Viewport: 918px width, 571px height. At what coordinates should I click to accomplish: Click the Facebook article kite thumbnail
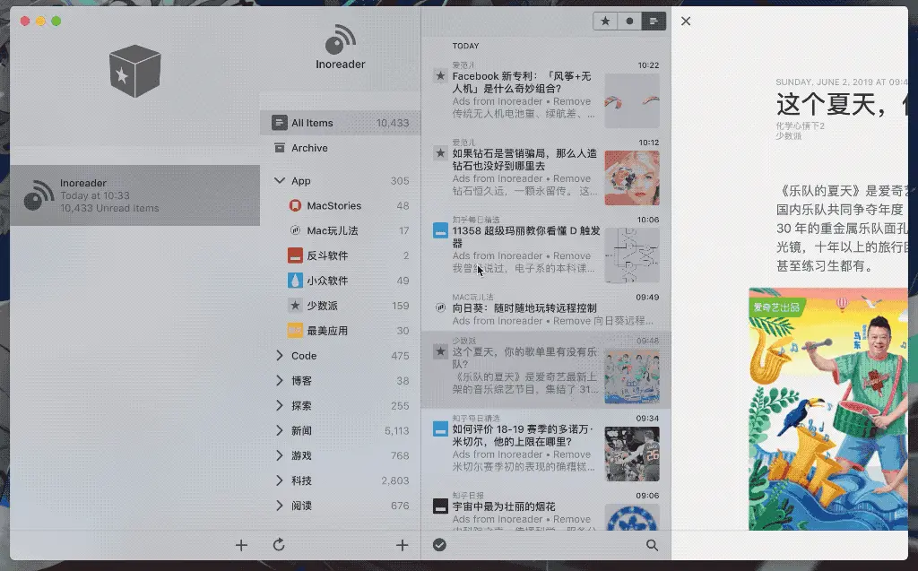[632, 100]
